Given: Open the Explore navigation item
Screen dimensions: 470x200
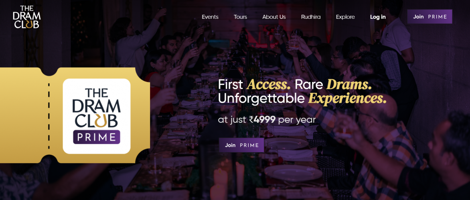Looking at the screenshot, I should (x=345, y=17).
